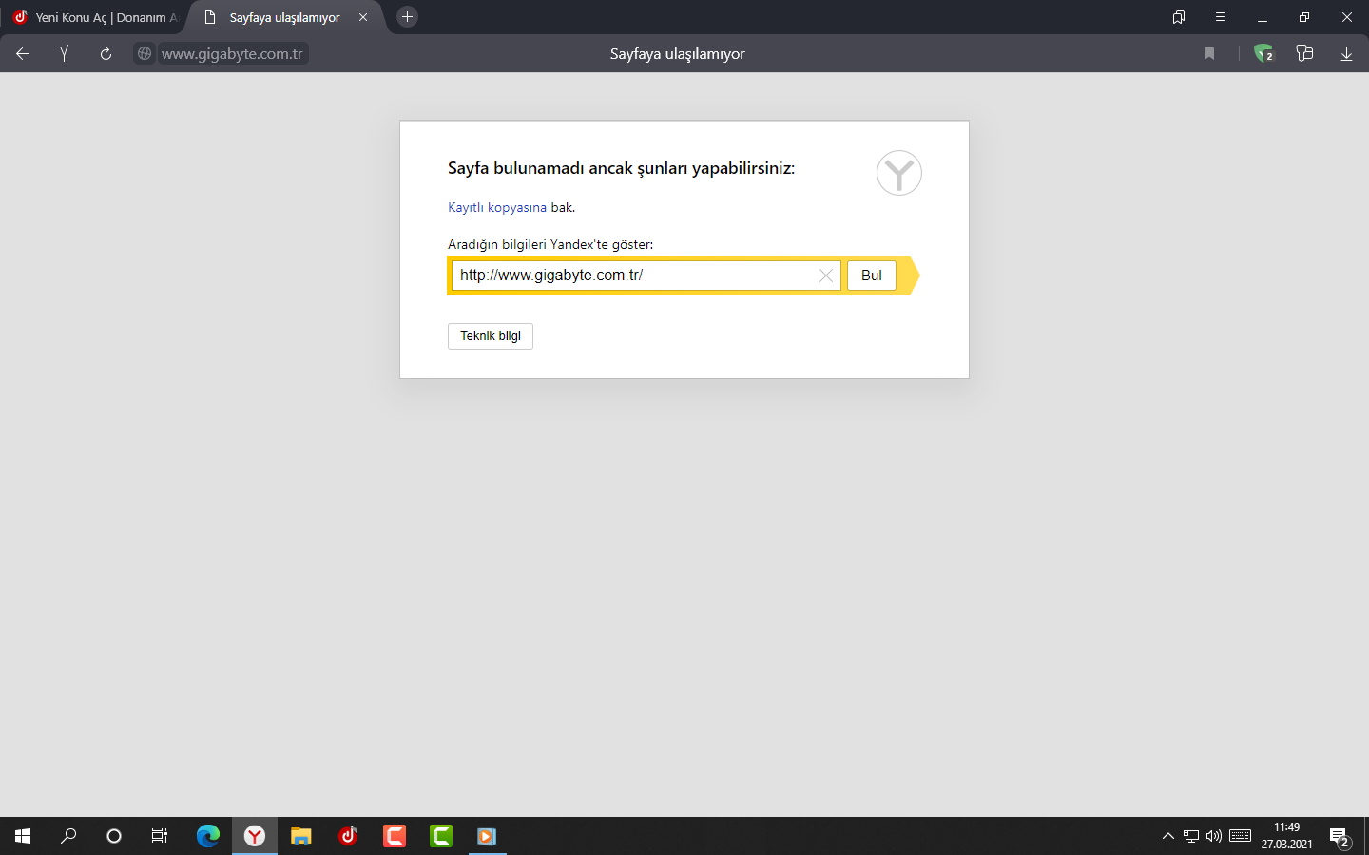Open the media player taskbar icon
The width and height of the screenshot is (1369, 855).
pyautogui.click(x=488, y=836)
